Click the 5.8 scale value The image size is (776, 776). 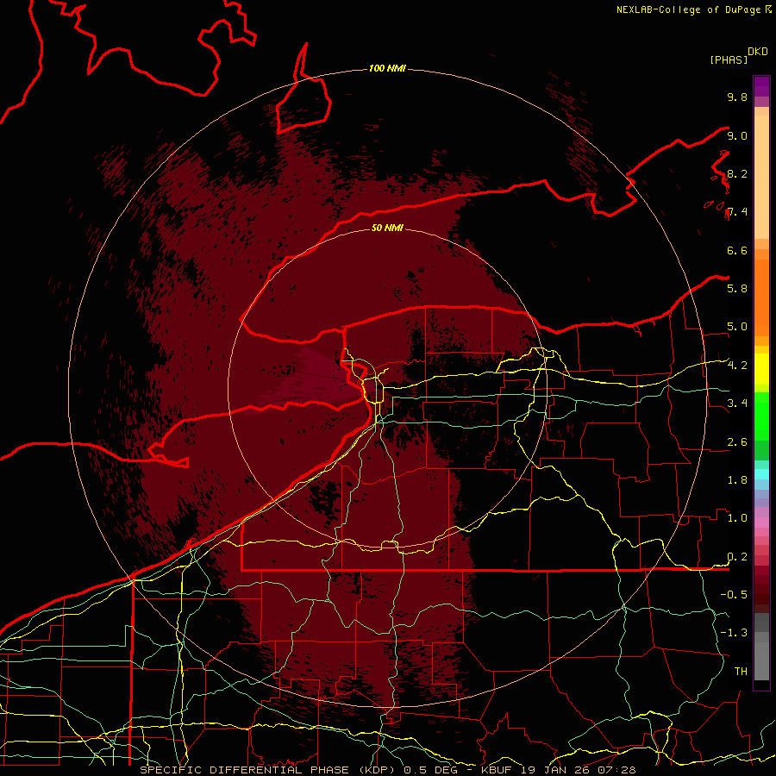tap(737, 288)
